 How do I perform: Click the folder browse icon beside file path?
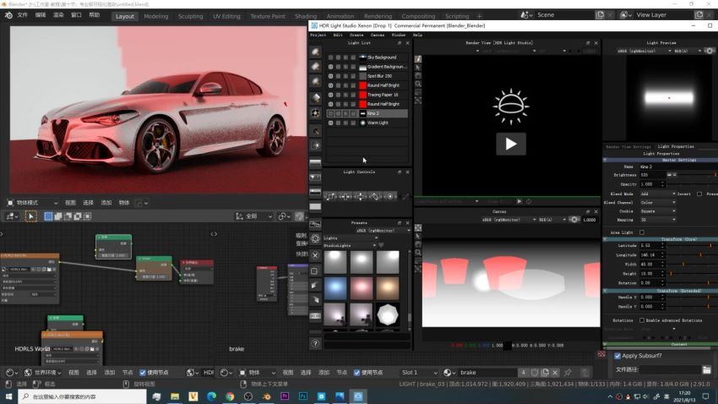(706, 369)
